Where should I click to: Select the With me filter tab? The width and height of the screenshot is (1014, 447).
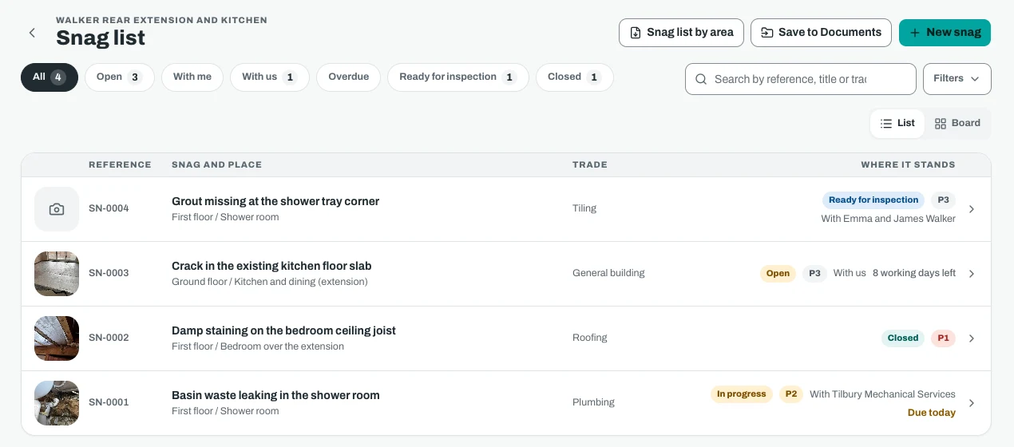pos(192,77)
